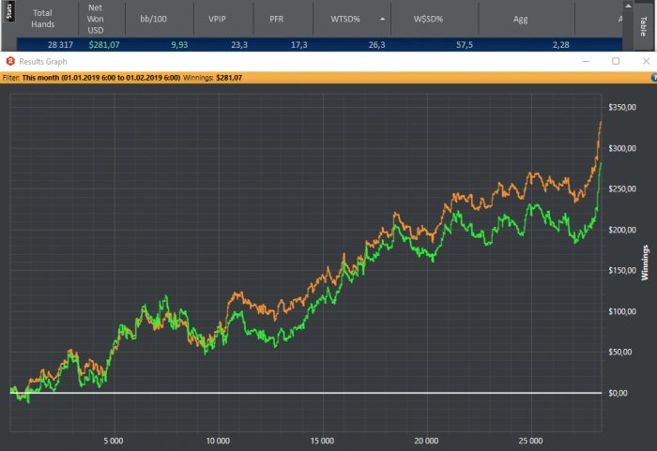Click the $0,00 y-axis label
Viewport: 657px width, 451px height.
[x=618, y=393]
